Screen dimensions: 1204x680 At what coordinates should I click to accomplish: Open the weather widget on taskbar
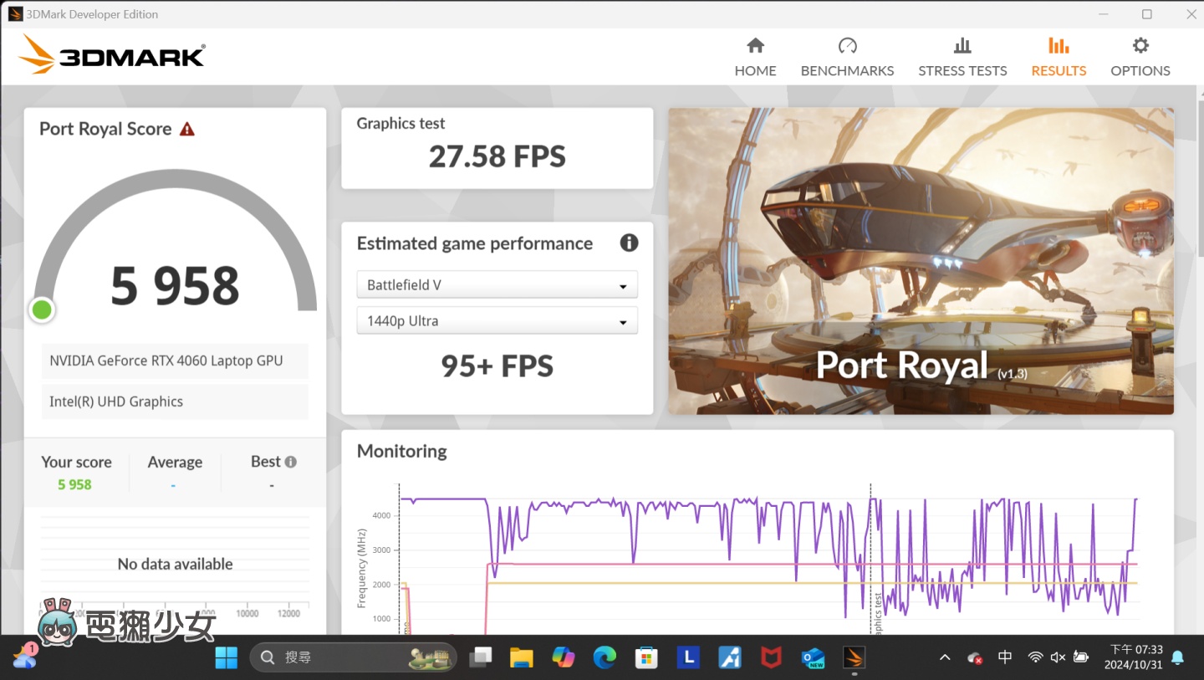tap(25, 657)
